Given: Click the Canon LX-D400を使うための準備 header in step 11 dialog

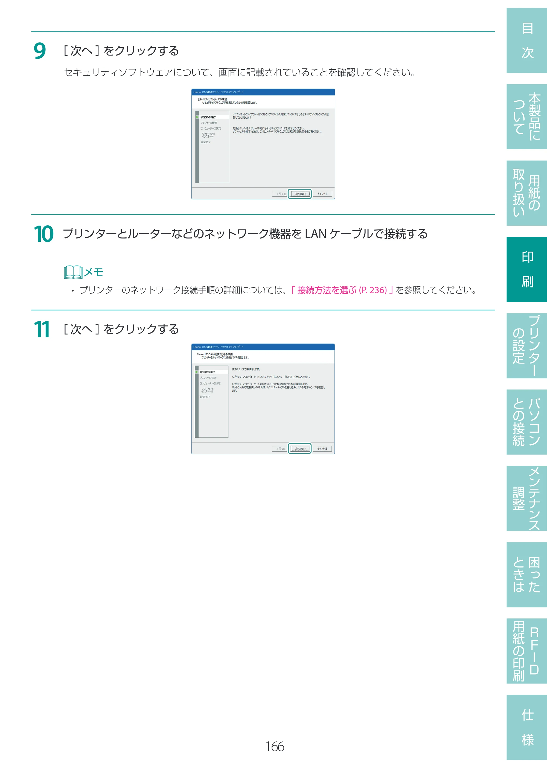Looking at the screenshot, I should click(x=215, y=354).
